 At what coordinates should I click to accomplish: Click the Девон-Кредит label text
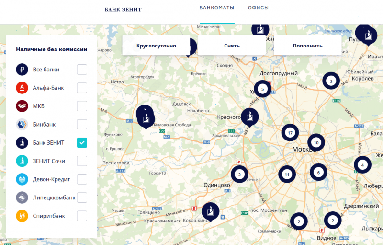51,179
